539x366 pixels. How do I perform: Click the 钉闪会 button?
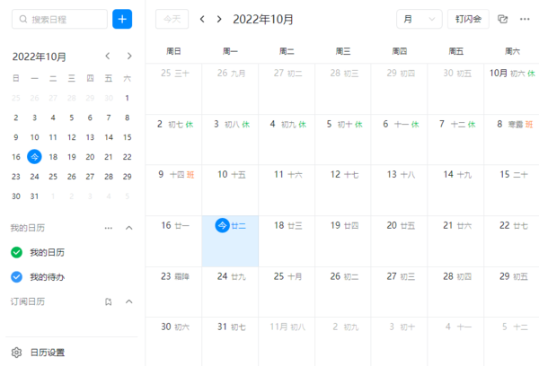point(468,19)
